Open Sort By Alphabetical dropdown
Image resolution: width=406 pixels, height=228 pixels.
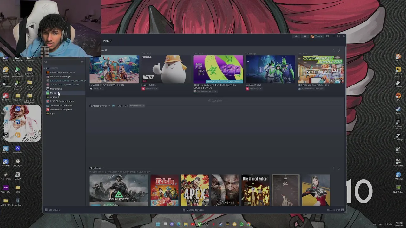[137, 106]
